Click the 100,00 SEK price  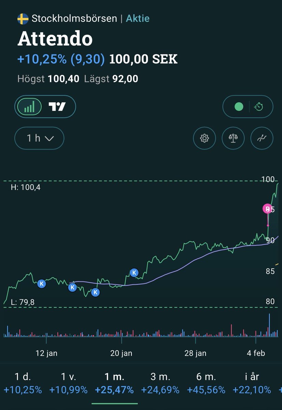click(x=143, y=59)
